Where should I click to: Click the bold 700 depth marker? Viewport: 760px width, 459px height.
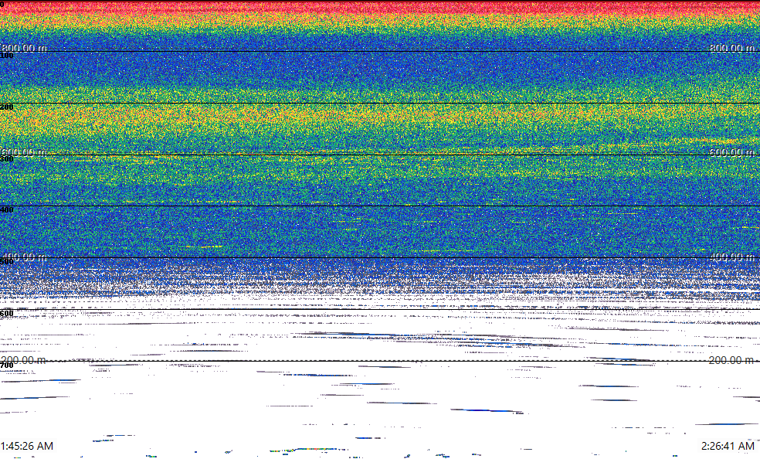7,365
